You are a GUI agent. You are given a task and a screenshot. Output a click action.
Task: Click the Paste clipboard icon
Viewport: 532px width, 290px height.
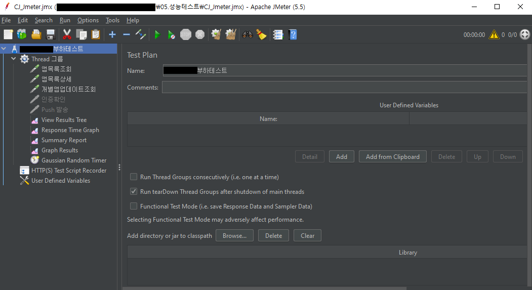[96, 34]
